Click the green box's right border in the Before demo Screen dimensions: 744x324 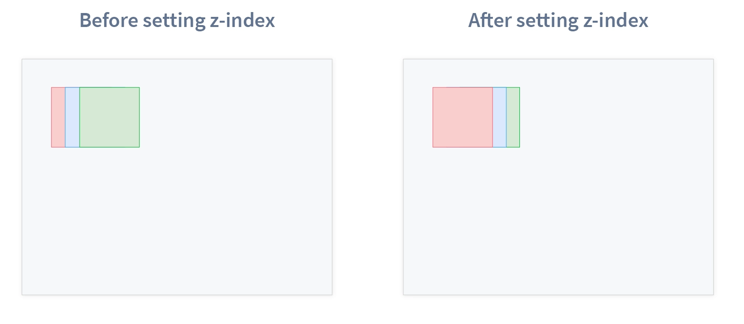[139, 117]
